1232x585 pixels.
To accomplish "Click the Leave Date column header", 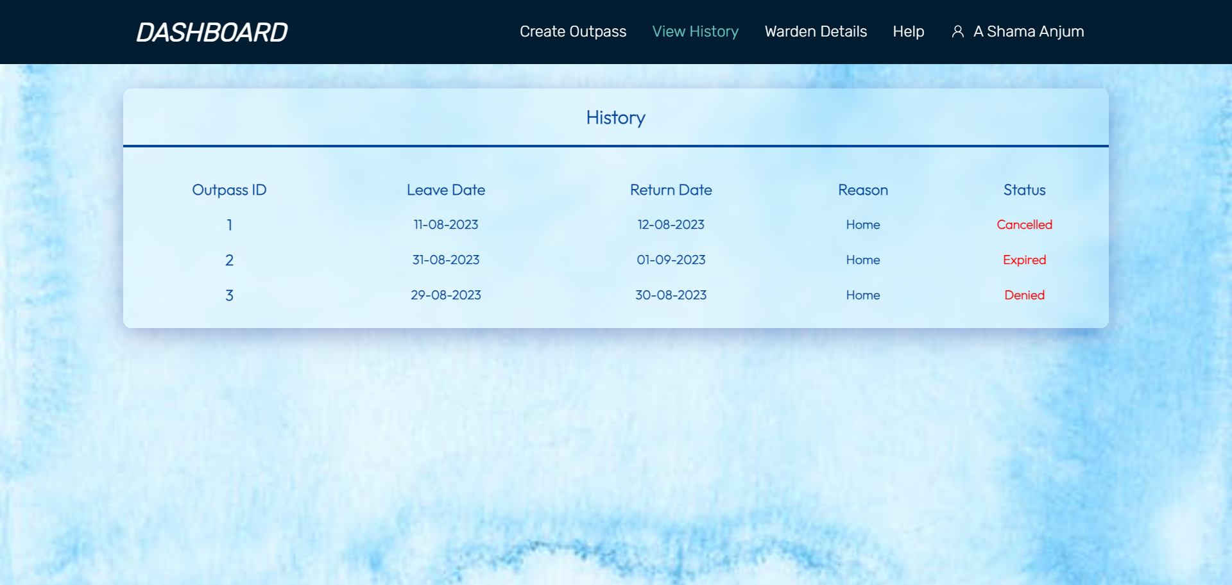I will tap(446, 190).
